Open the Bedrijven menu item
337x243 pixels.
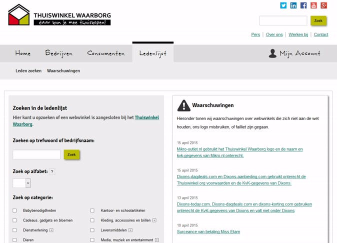[x=58, y=53]
